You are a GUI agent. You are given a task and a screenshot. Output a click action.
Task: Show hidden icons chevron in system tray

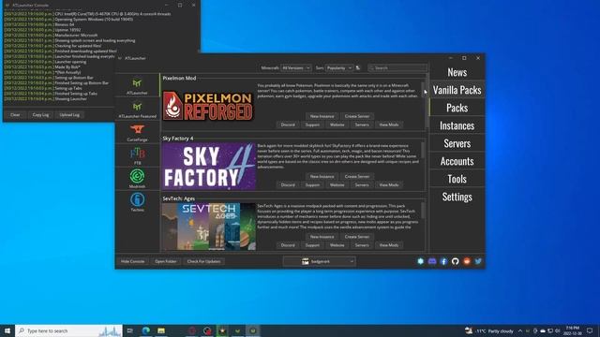point(520,330)
